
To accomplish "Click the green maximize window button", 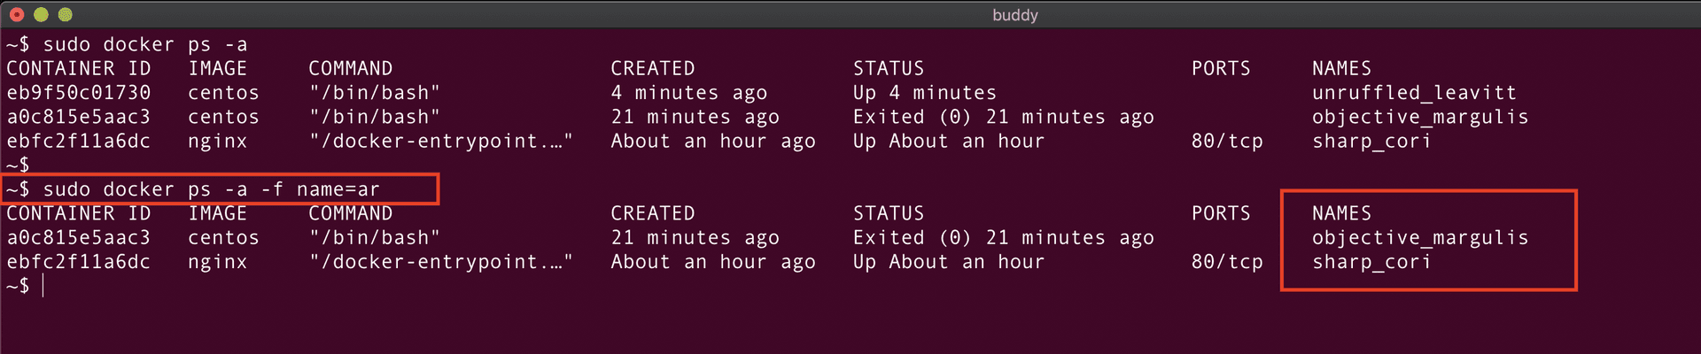I will click(65, 15).
